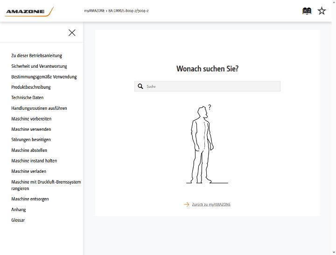The height and width of the screenshot is (255, 336).
Task: Close the sidebar with the X icon
Action: [x=72, y=33]
